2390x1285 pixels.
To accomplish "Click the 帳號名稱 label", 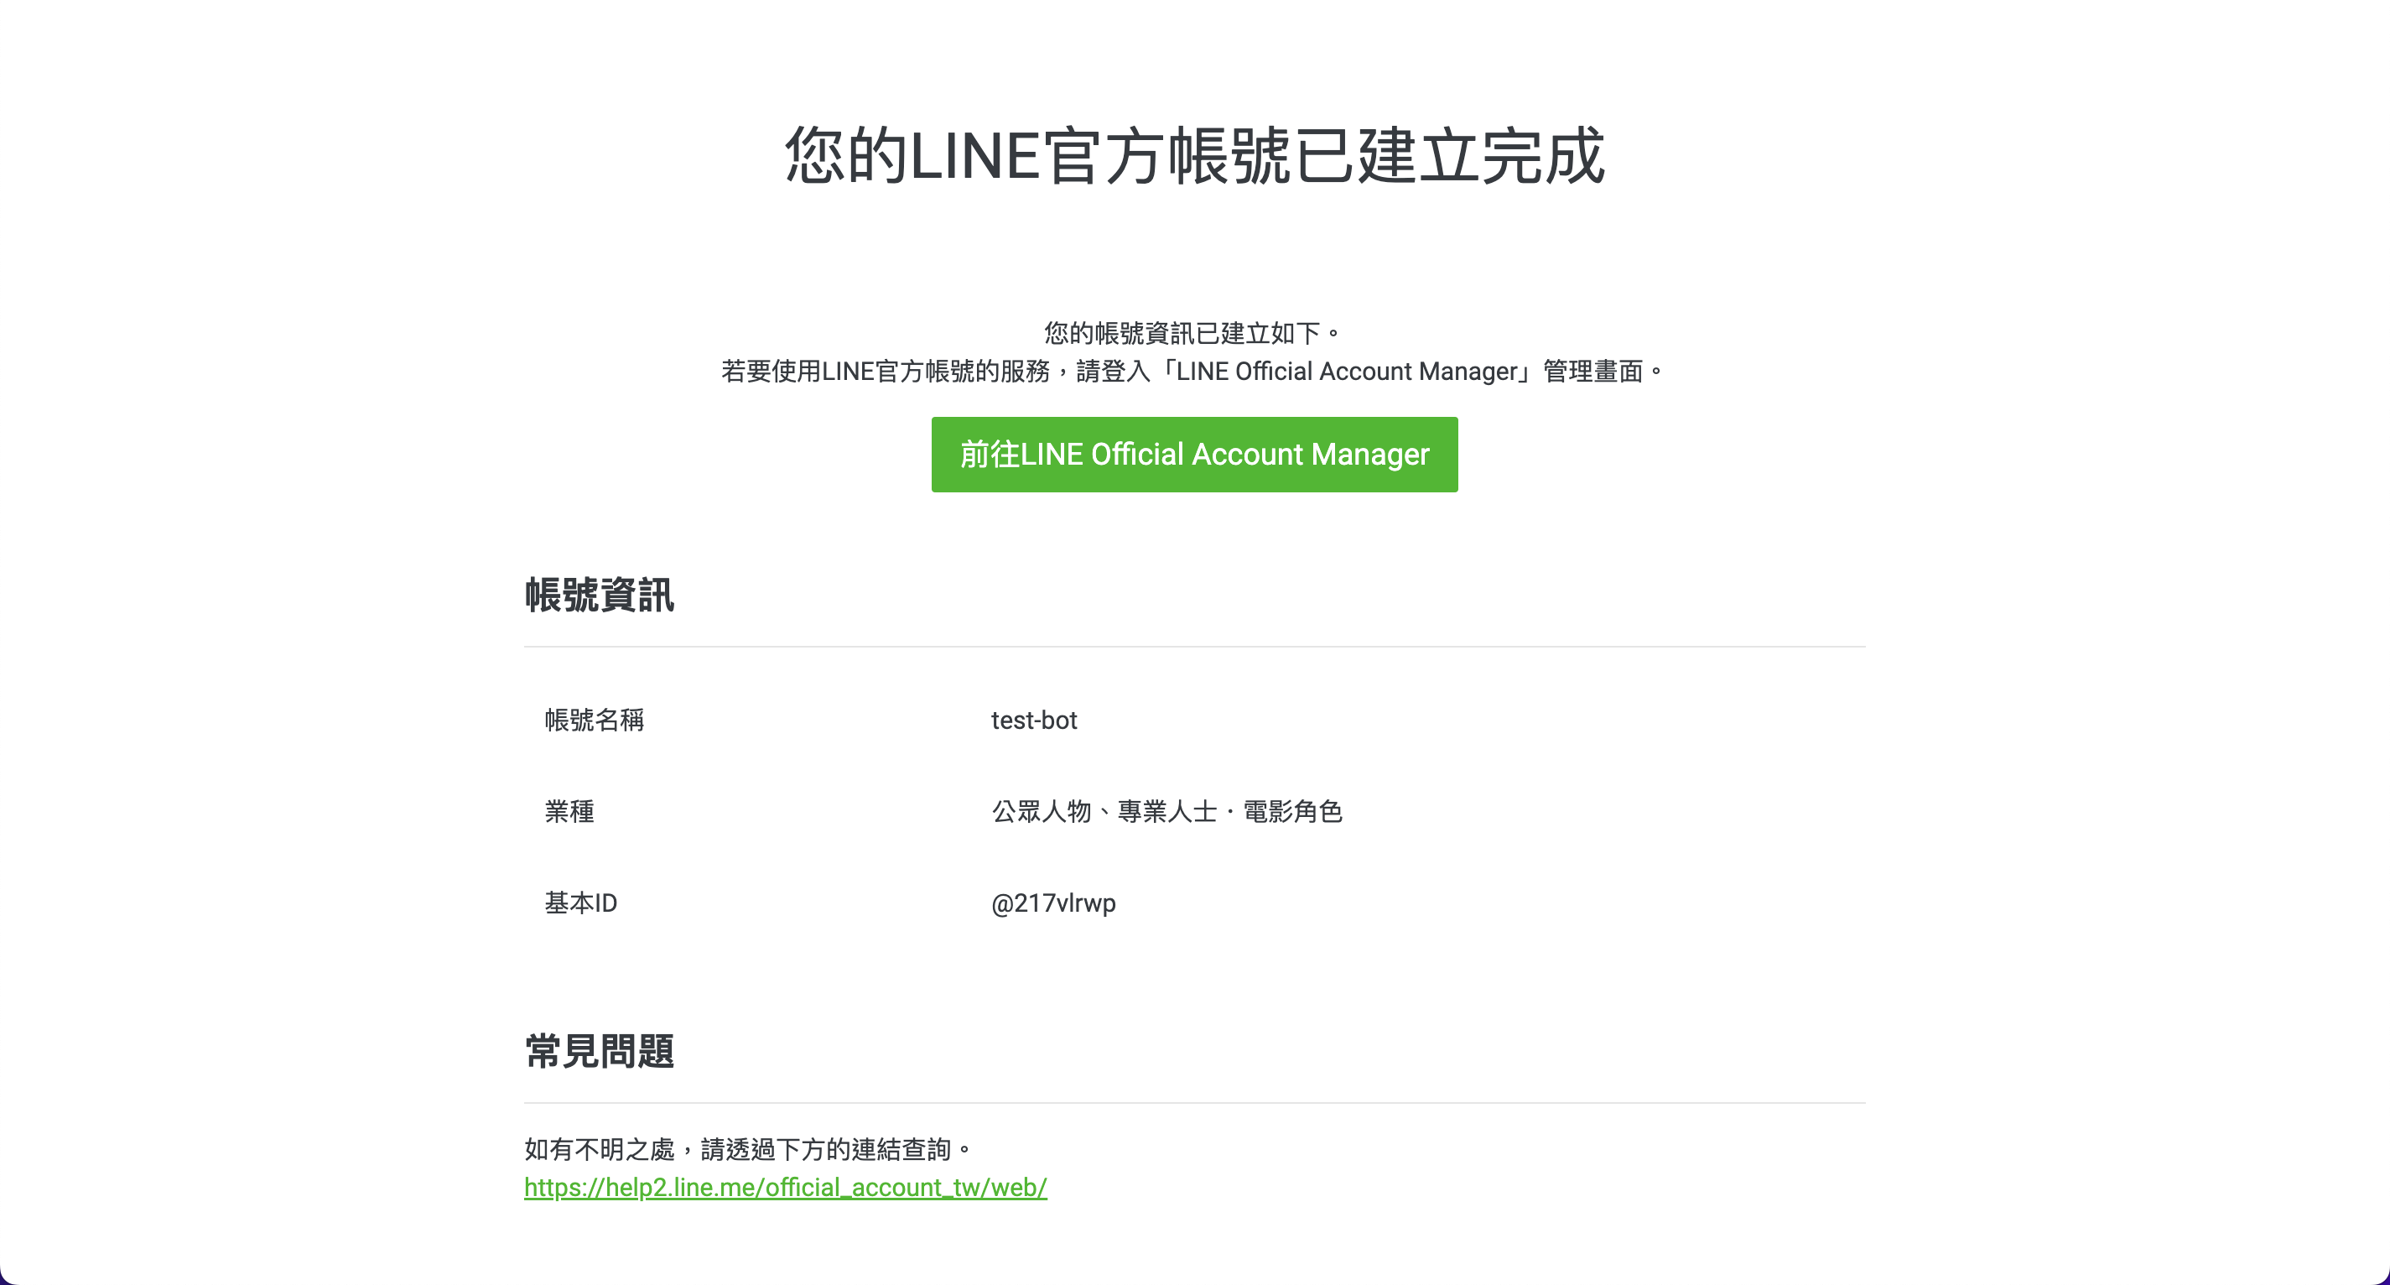I will (x=594, y=720).
